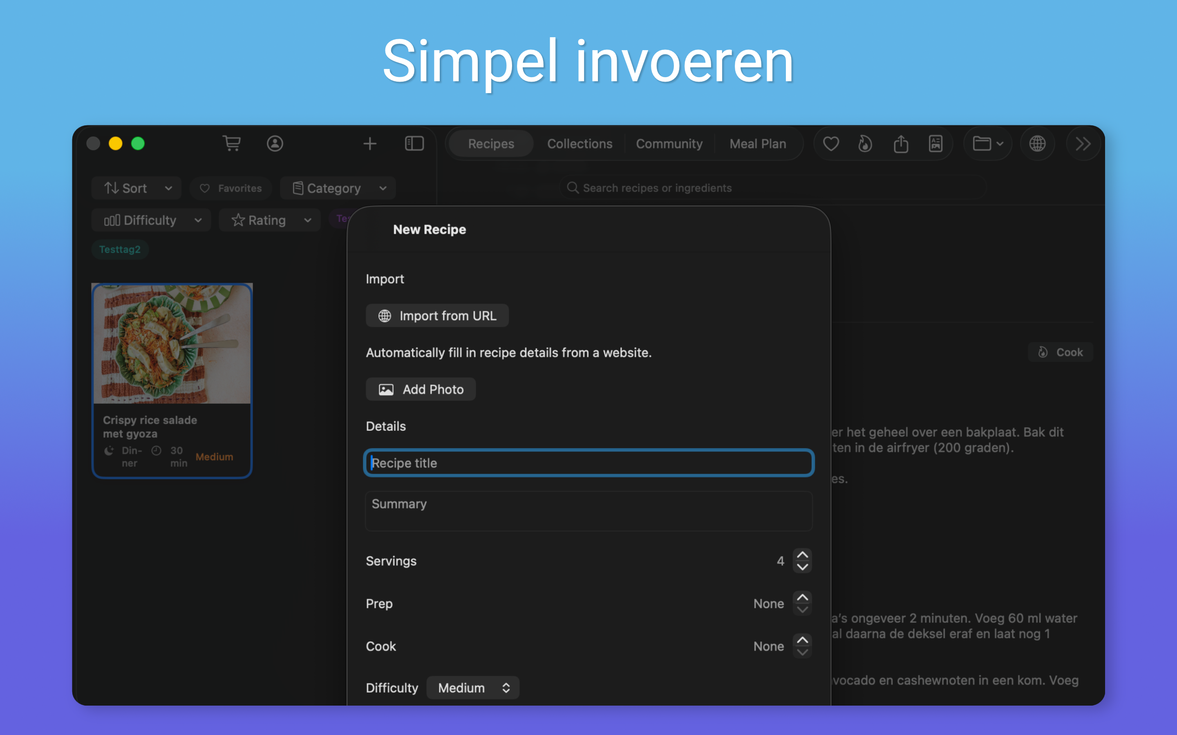
Task: Toggle the Favorites filter
Action: point(231,188)
